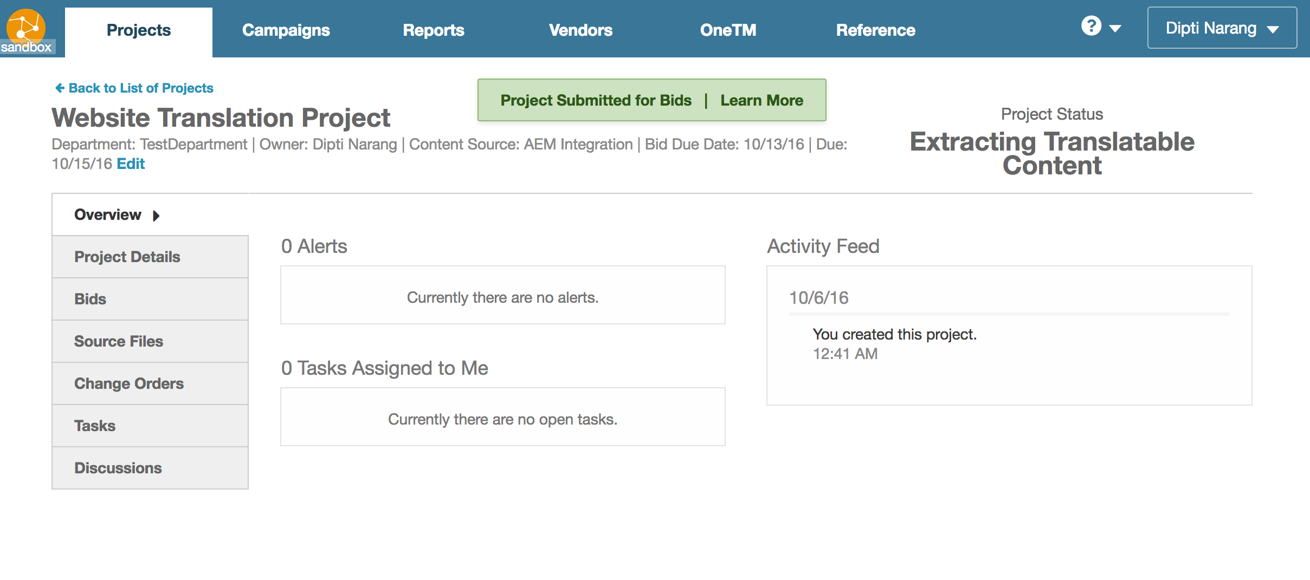Click the orange sandbox logo icon
Screen dimensions: 1310x580
coord(25,27)
